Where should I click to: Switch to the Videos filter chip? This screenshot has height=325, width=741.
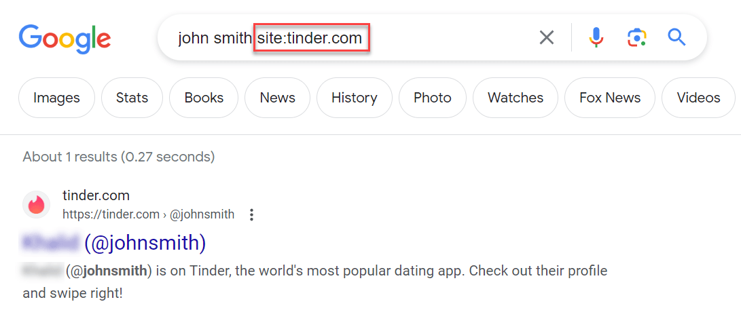[698, 98]
